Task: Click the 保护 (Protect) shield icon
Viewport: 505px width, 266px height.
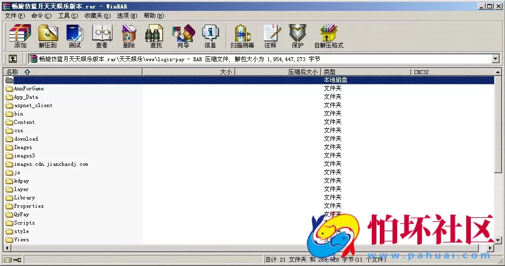Action: coord(297,36)
